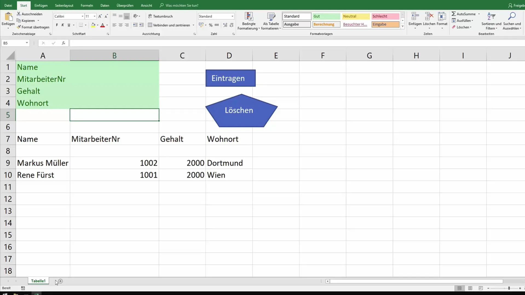Click Textumbruch wrap text
Screen dimensions: 525x295
(x=160, y=16)
